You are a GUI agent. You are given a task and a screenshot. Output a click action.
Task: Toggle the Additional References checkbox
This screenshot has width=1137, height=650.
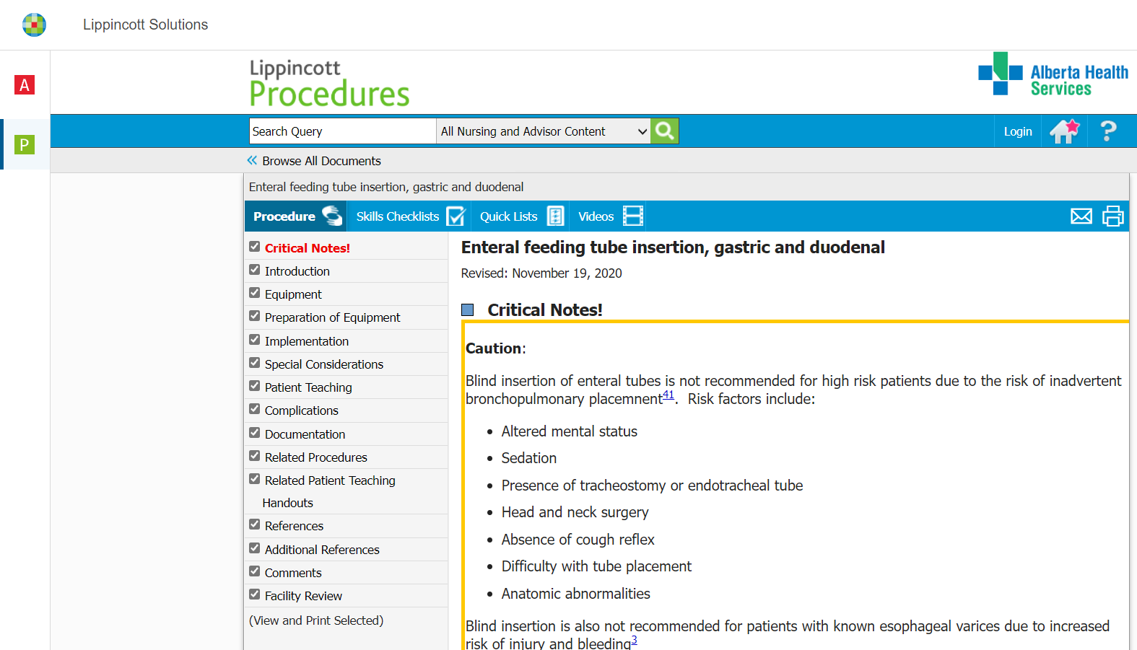(x=255, y=548)
